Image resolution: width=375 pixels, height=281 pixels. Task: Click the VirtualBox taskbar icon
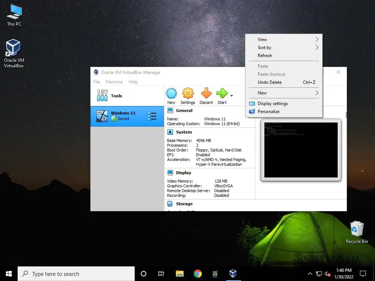[233, 274]
